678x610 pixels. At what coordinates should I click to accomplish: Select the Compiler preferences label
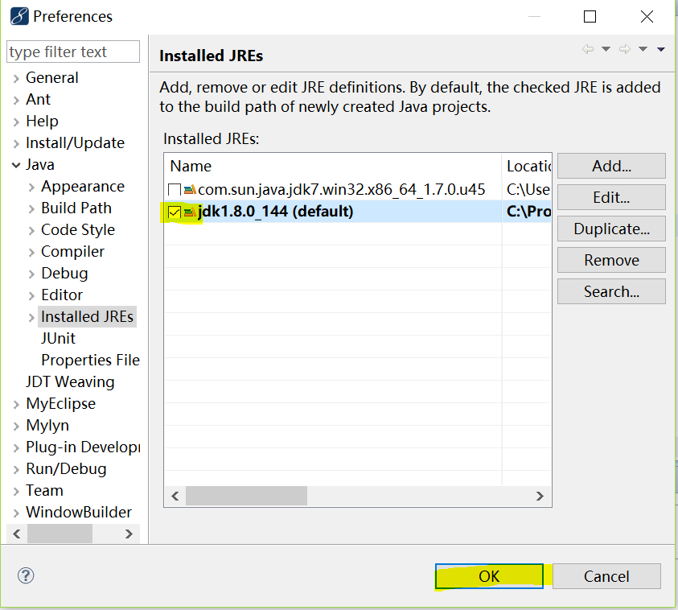(x=72, y=251)
